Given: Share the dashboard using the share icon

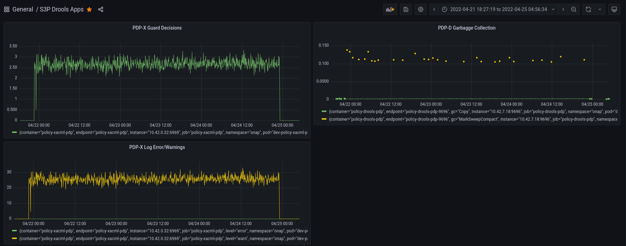Looking at the screenshot, I should (x=101, y=9).
